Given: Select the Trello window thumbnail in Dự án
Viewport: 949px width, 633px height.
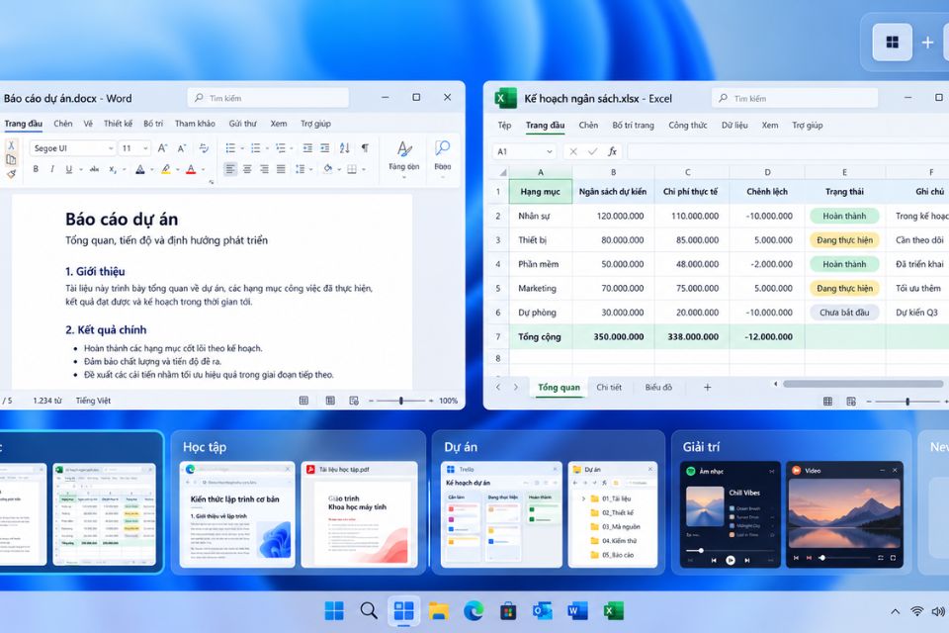Looking at the screenshot, I should pyautogui.click(x=501, y=515).
